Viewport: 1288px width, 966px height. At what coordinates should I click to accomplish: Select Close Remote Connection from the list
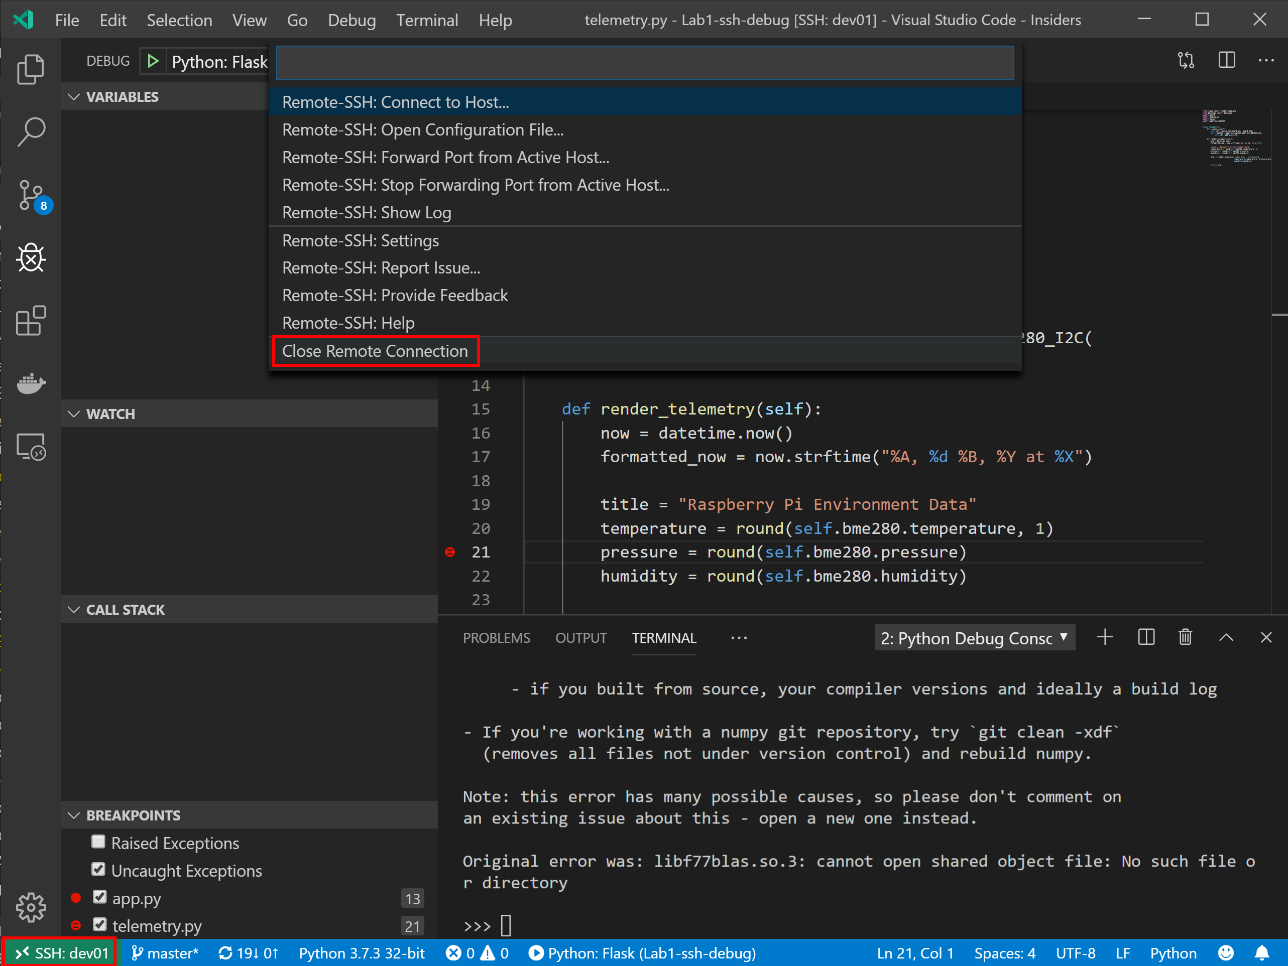coord(375,351)
